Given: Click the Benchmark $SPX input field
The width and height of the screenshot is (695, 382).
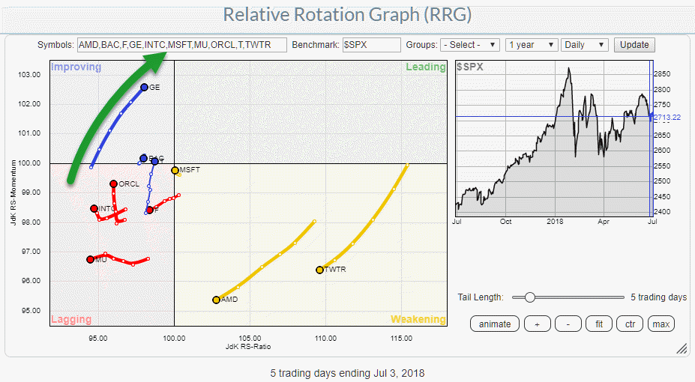Looking at the screenshot, I should [371, 45].
